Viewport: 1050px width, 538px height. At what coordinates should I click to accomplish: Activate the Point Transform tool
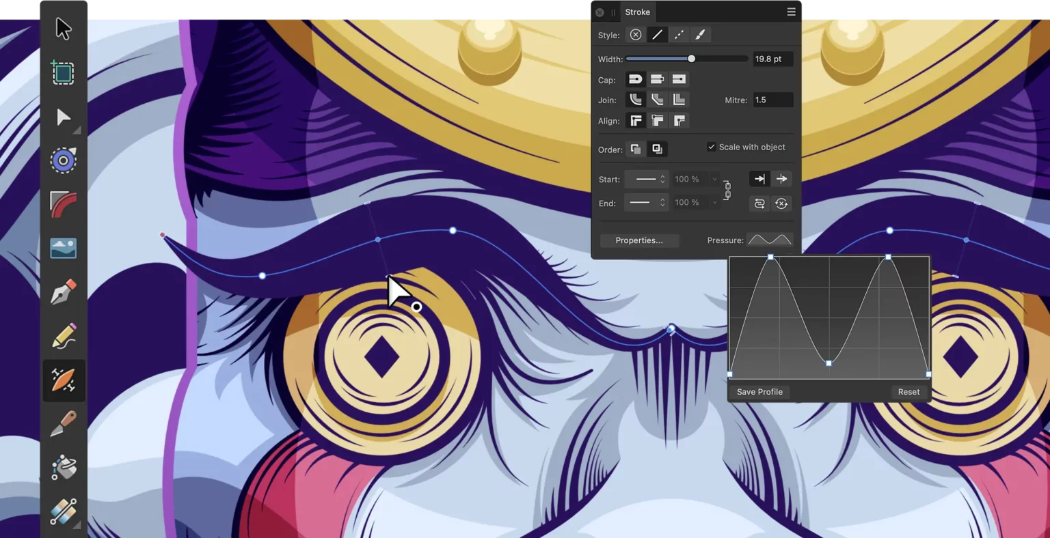pos(64,160)
